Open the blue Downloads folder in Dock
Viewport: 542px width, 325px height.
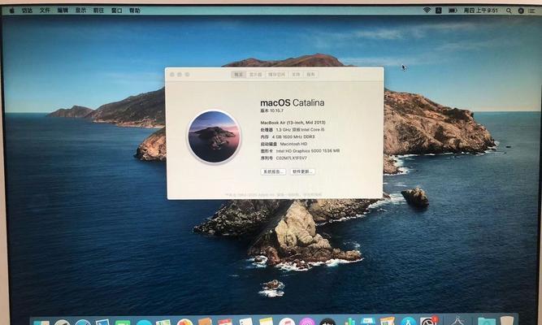click(486, 322)
